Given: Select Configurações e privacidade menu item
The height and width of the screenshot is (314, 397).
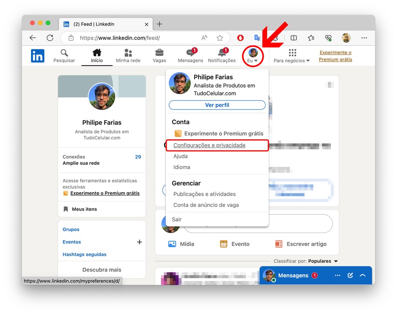Looking at the screenshot, I should coord(209,145).
